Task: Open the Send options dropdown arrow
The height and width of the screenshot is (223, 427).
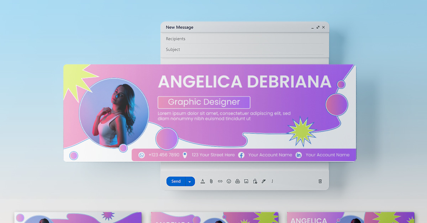Action: [x=190, y=181]
